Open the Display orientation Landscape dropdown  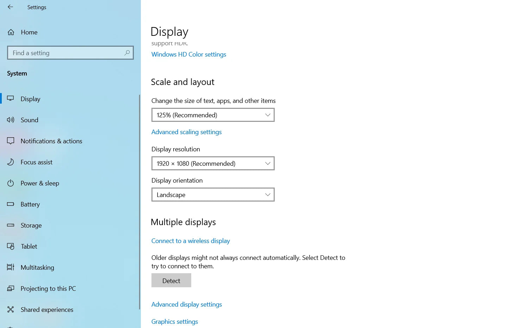point(213,195)
